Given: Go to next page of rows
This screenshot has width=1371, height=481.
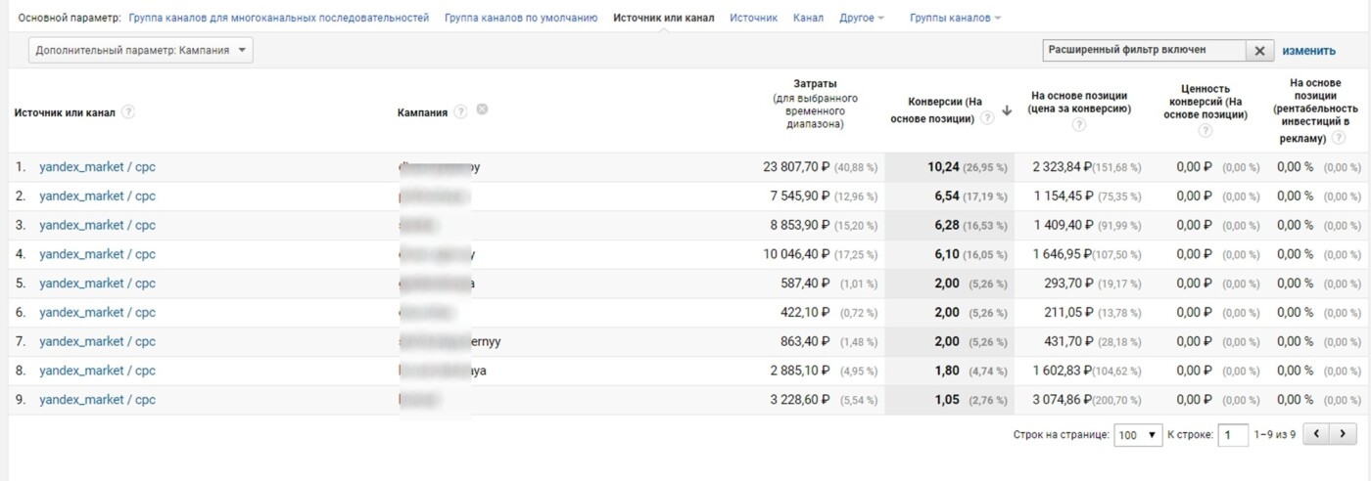Looking at the screenshot, I should [x=1344, y=434].
